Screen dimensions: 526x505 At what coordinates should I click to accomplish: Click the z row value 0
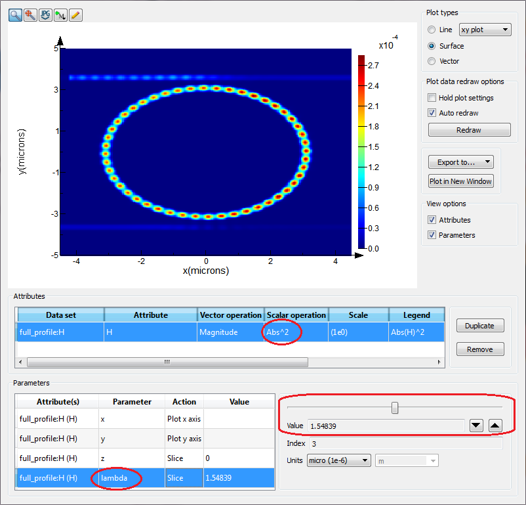pos(239,458)
